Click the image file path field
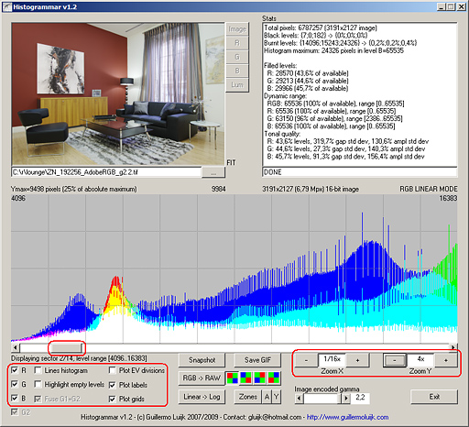This screenshot has width=469, height=427. click(x=106, y=172)
